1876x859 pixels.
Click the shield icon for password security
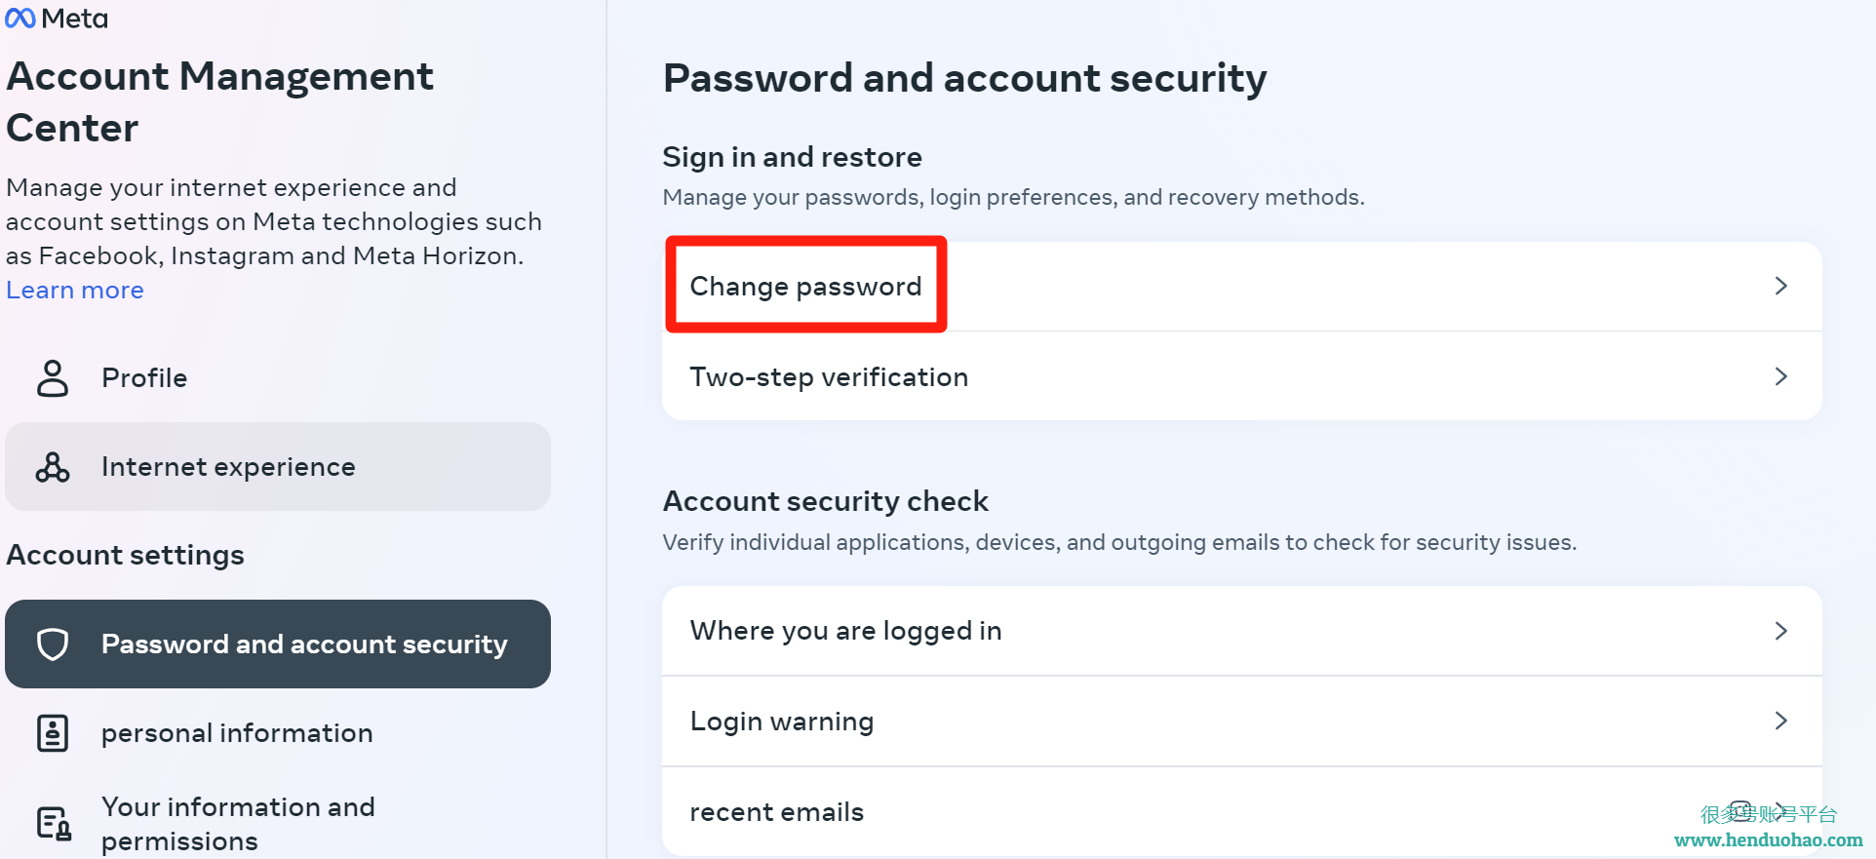pos(53,644)
